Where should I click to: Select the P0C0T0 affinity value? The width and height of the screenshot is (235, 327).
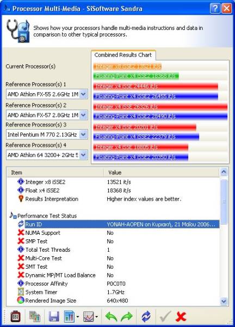pos(116,283)
